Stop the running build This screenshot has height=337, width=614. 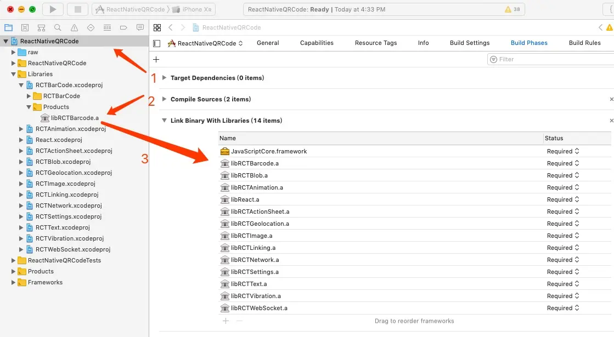coord(77,9)
